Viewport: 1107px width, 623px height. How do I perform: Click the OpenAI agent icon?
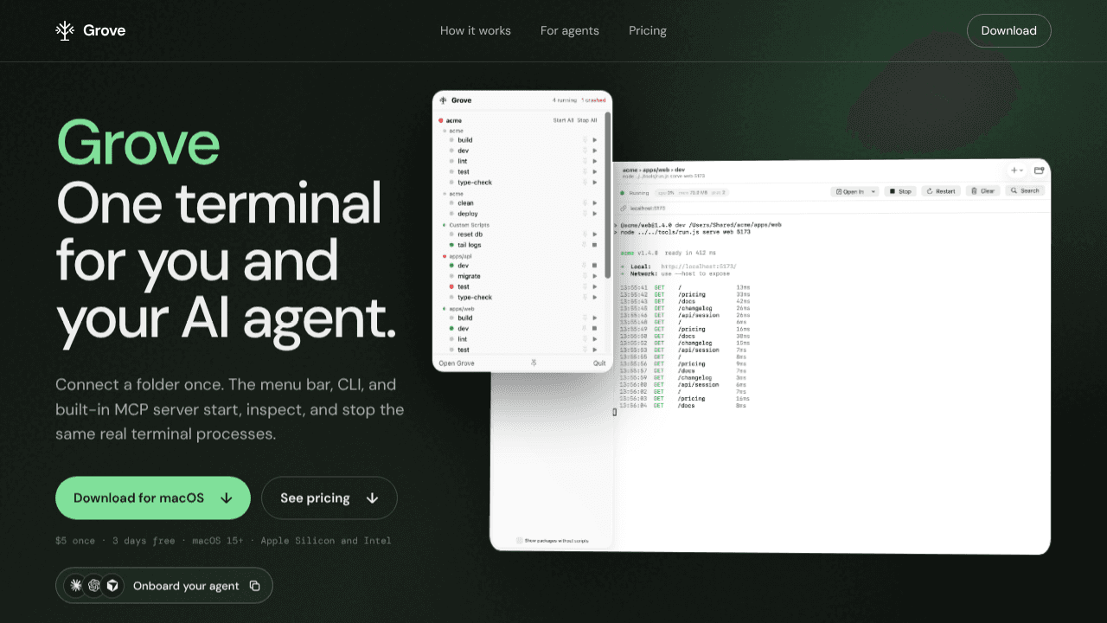[94, 586]
